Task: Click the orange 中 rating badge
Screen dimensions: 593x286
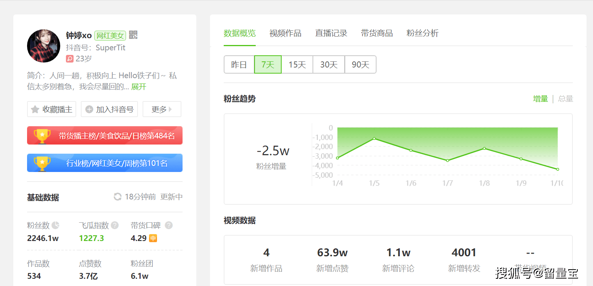Action: 153,238
